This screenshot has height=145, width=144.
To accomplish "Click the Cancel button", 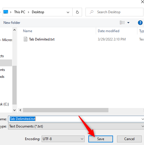I will click(x=129, y=139).
